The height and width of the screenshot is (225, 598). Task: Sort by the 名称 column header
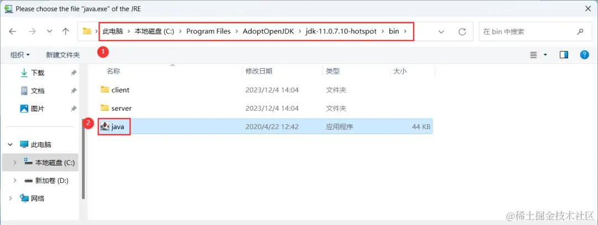click(x=113, y=71)
